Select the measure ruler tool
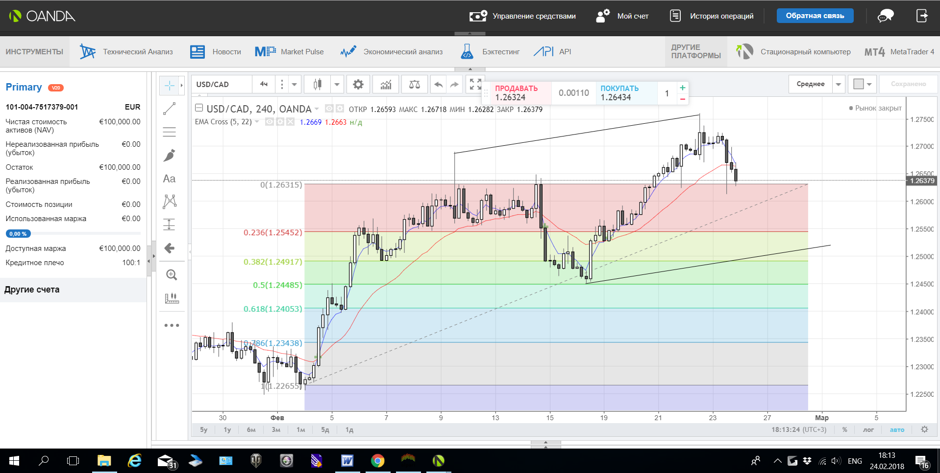The image size is (940, 473). click(x=171, y=298)
